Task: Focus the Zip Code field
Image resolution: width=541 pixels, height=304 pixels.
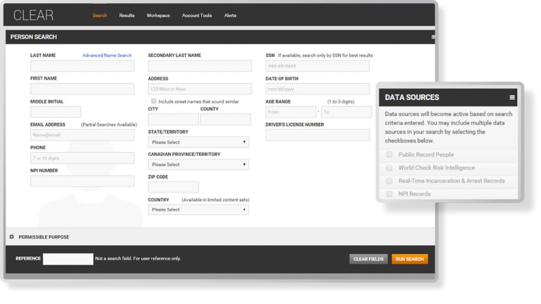Action: 173,187
